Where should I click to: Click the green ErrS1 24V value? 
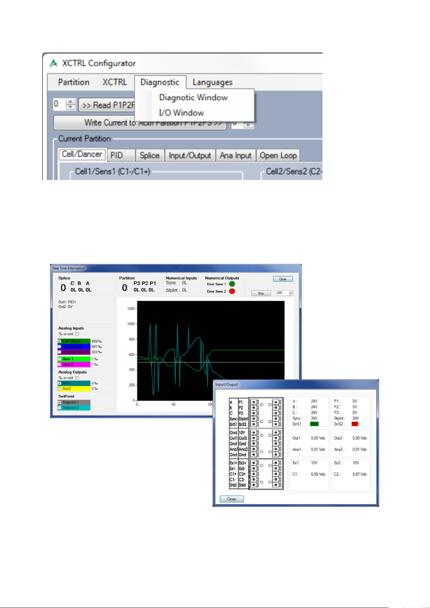pyautogui.click(x=314, y=424)
